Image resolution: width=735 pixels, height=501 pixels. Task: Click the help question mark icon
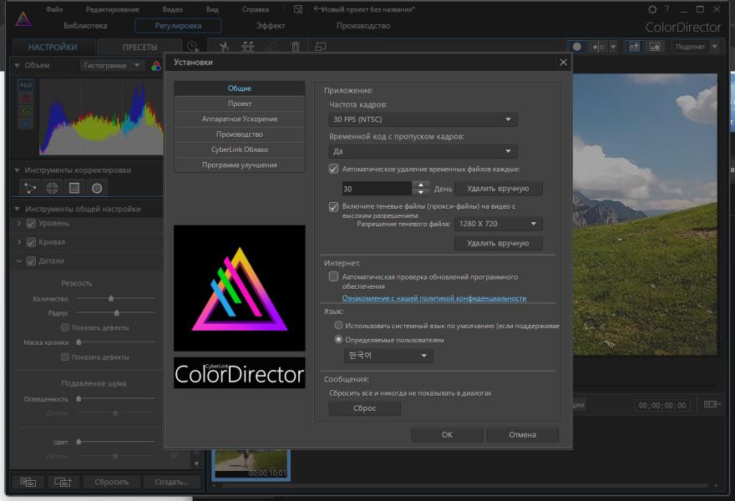[667, 9]
